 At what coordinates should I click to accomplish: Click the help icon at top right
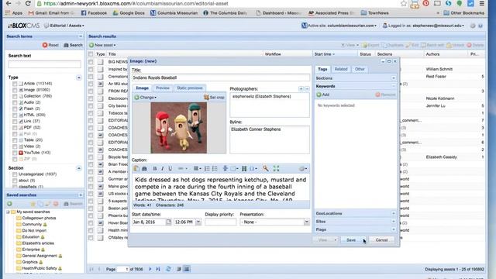tap(480, 26)
